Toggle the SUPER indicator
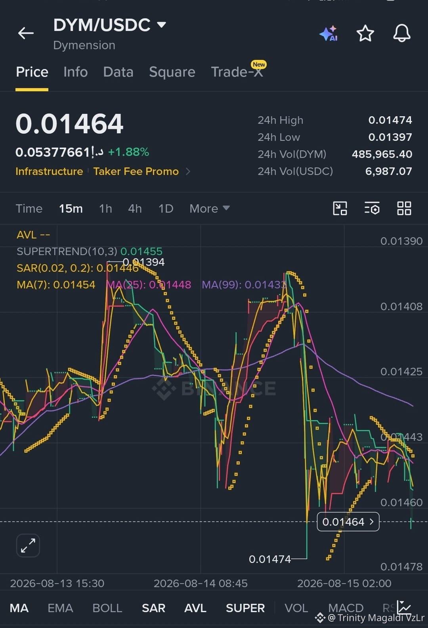428x628 pixels. coord(245,608)
